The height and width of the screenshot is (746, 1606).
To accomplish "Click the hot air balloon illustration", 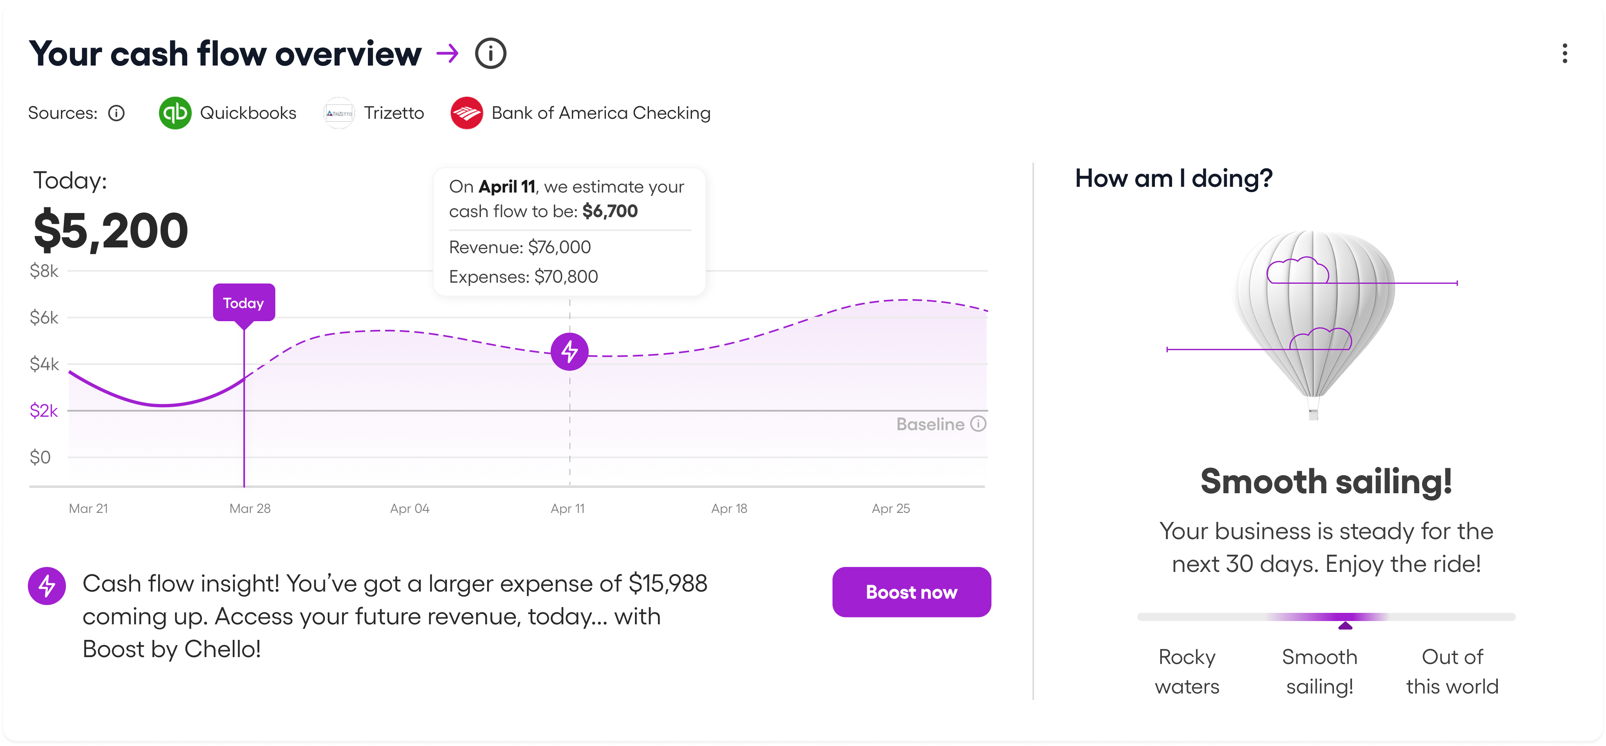I will pos(1313,318).
